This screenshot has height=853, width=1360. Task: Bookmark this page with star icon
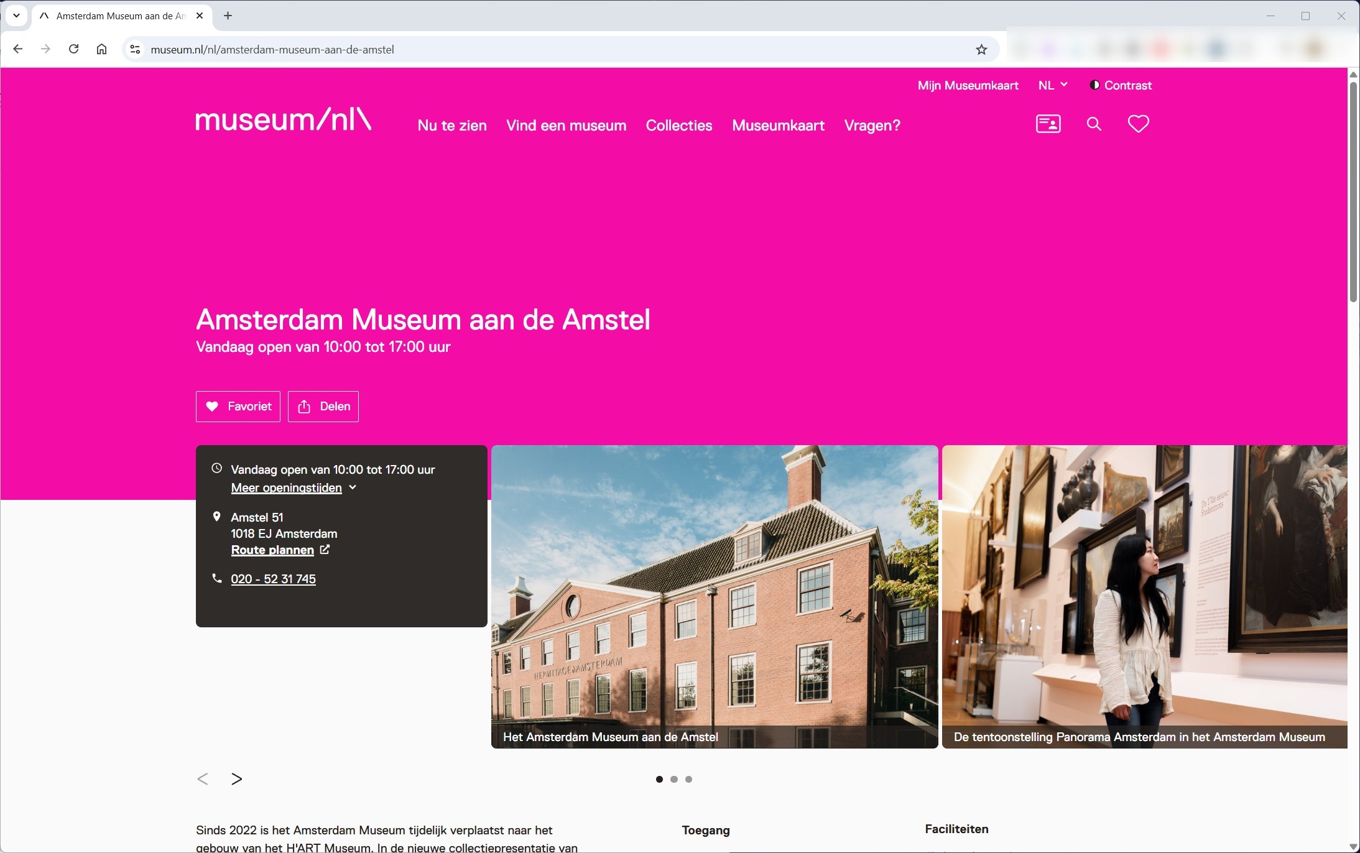[981, 50]
